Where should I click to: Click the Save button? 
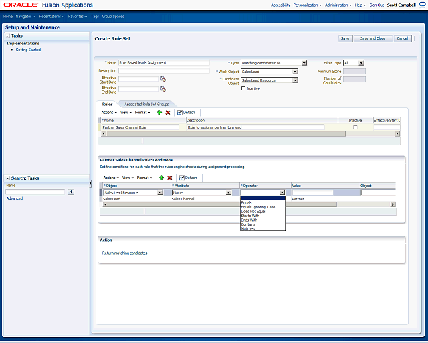tap(345, 38)
